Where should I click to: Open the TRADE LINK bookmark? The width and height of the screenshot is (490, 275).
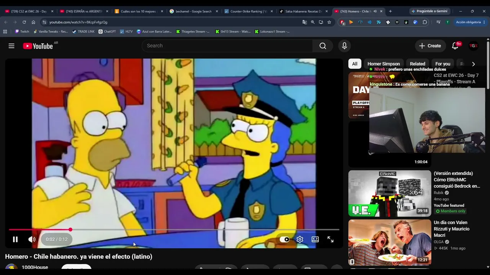pos(83,32)
